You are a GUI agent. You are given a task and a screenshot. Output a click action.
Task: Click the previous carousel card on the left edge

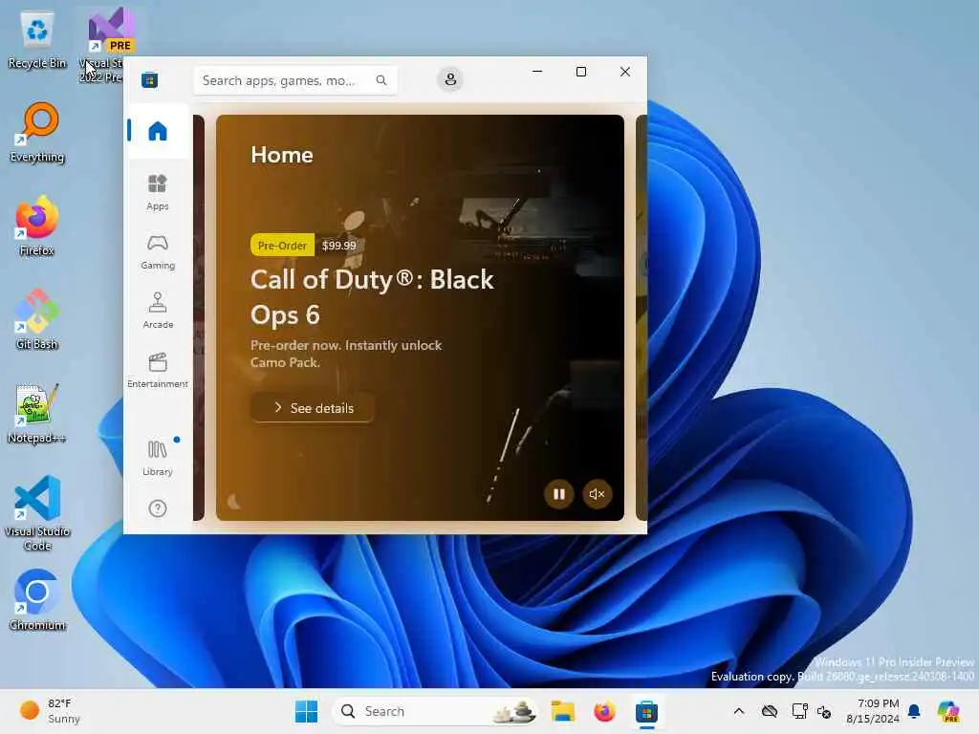tap(199, 317)
